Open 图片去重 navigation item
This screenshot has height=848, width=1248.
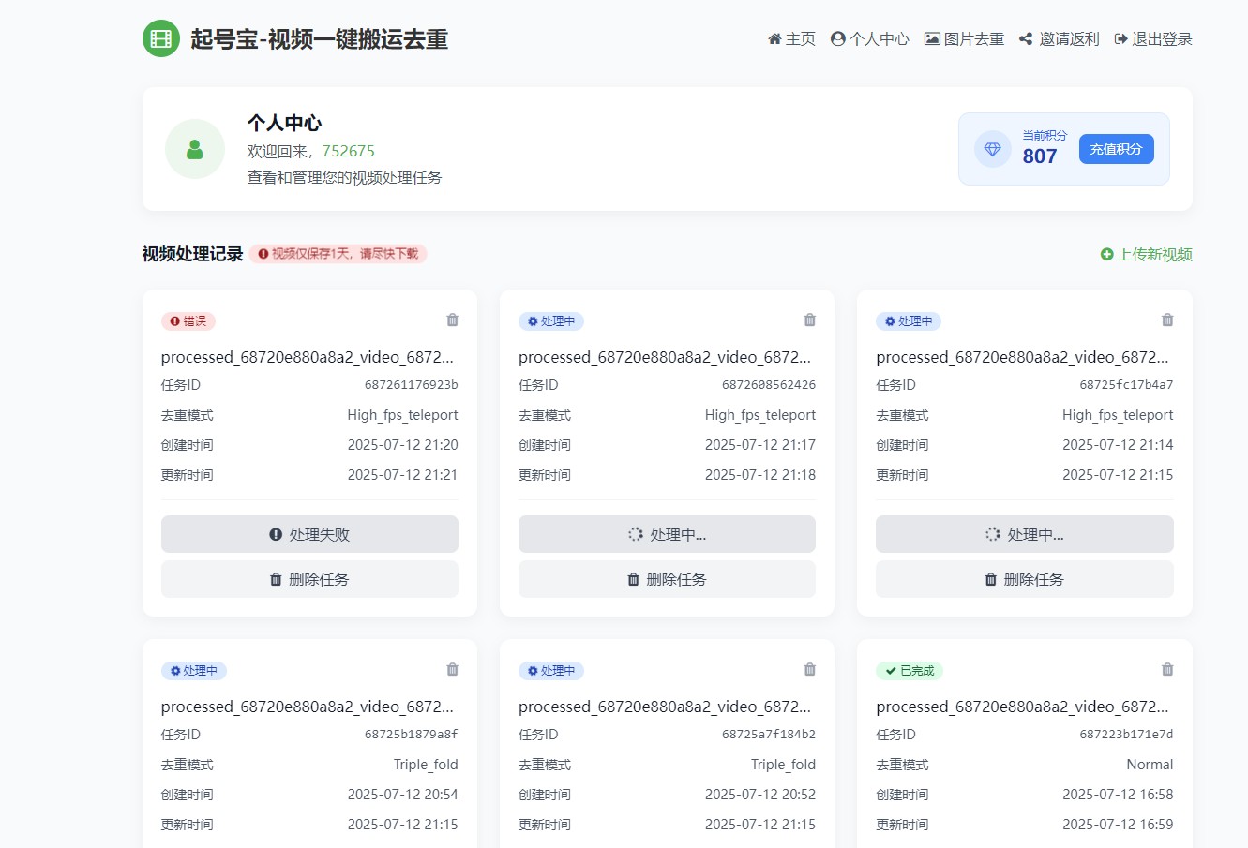click(964, 39)
